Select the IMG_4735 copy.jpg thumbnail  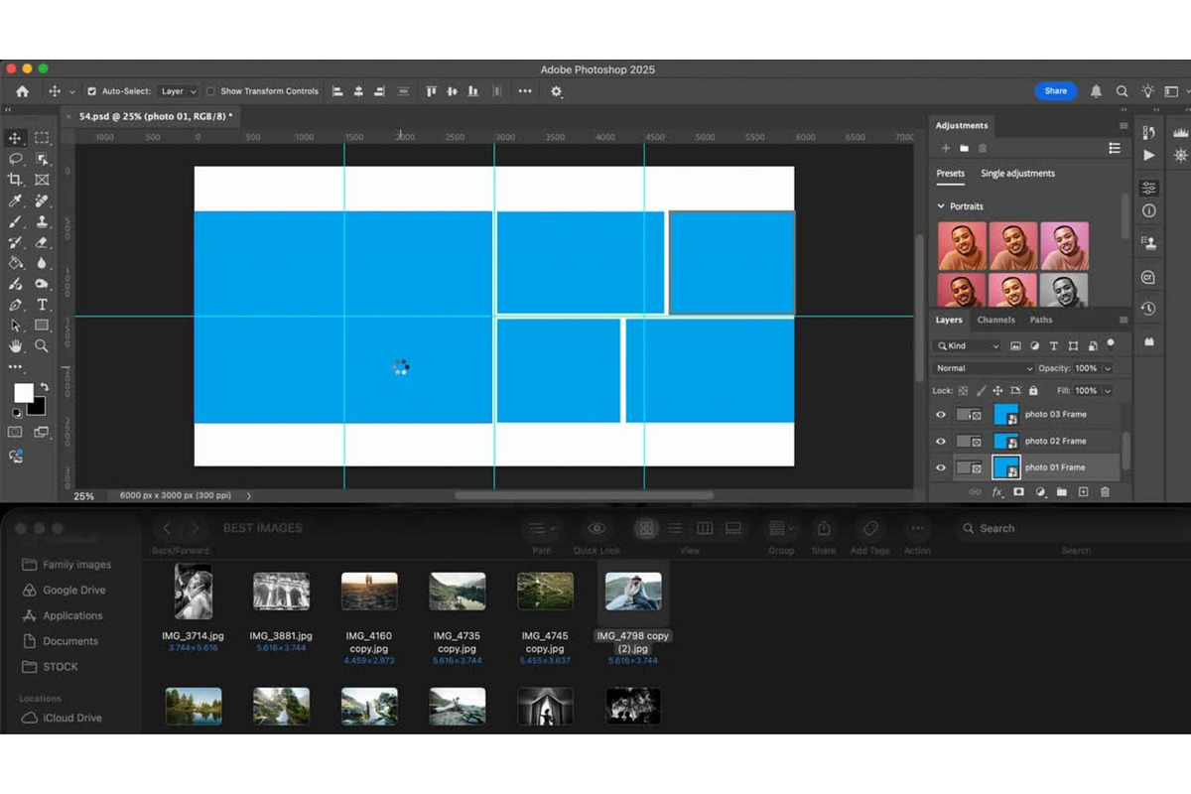click(458, 592)
